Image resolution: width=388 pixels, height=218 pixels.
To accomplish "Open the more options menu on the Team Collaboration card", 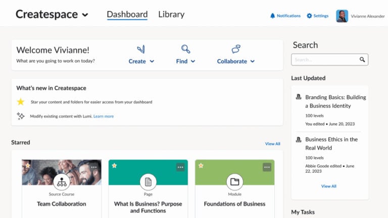I will point(94,168).
